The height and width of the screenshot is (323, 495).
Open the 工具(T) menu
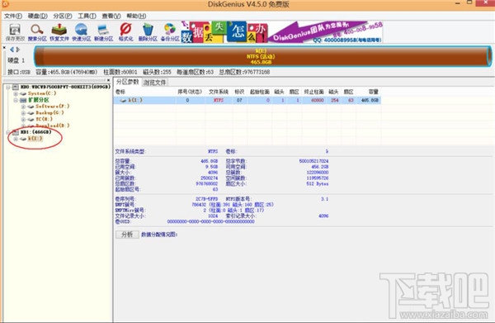87,16
